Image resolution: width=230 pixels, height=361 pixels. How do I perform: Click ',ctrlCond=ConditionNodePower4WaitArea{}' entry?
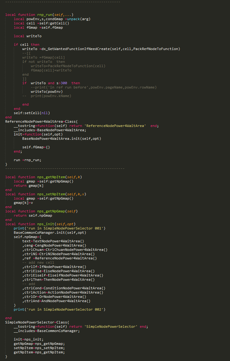pos(64,288)
